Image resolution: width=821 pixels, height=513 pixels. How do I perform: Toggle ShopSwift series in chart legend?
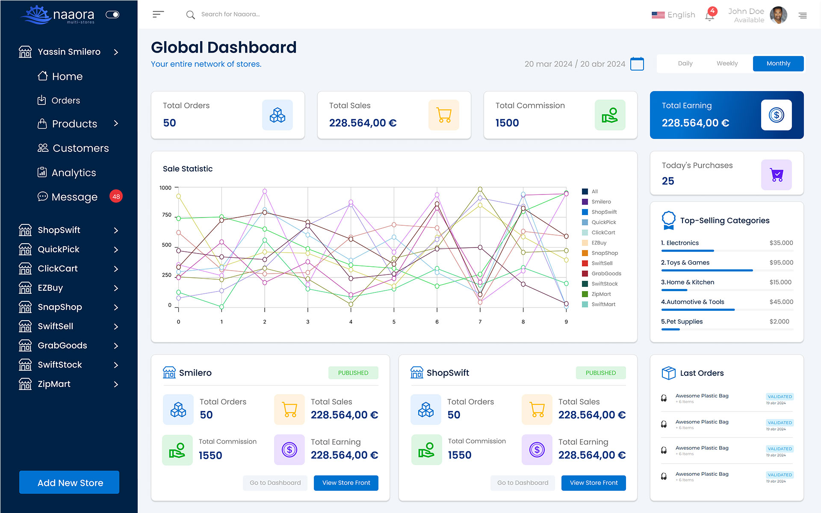tap(604, 212)
